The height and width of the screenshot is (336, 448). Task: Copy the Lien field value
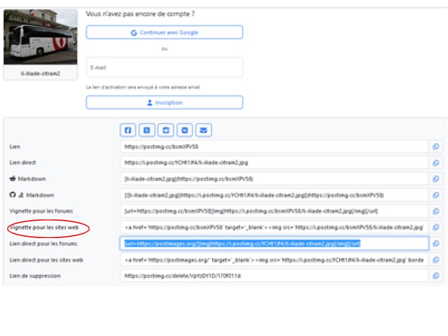click(436, 147)
